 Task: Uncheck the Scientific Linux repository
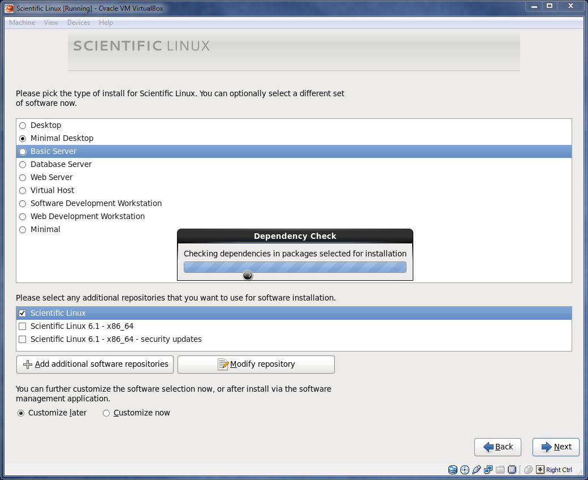pos(23,313)
